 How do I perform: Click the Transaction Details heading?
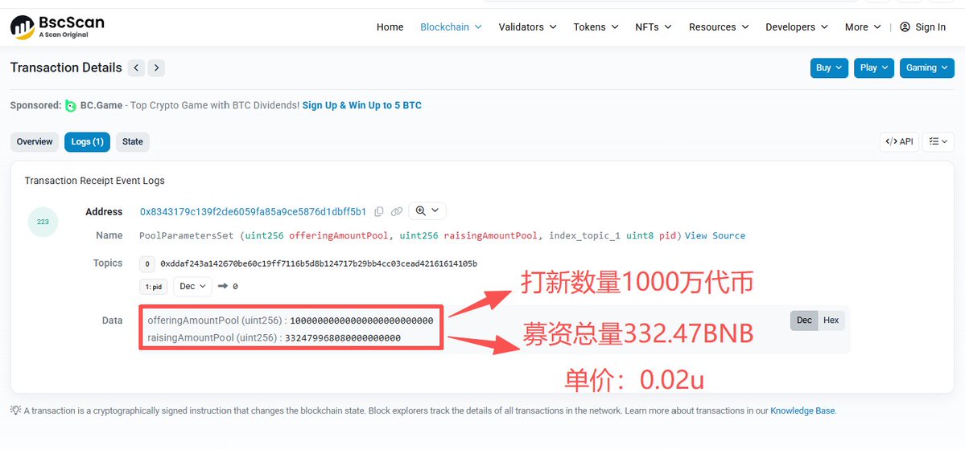pos(66,67)
